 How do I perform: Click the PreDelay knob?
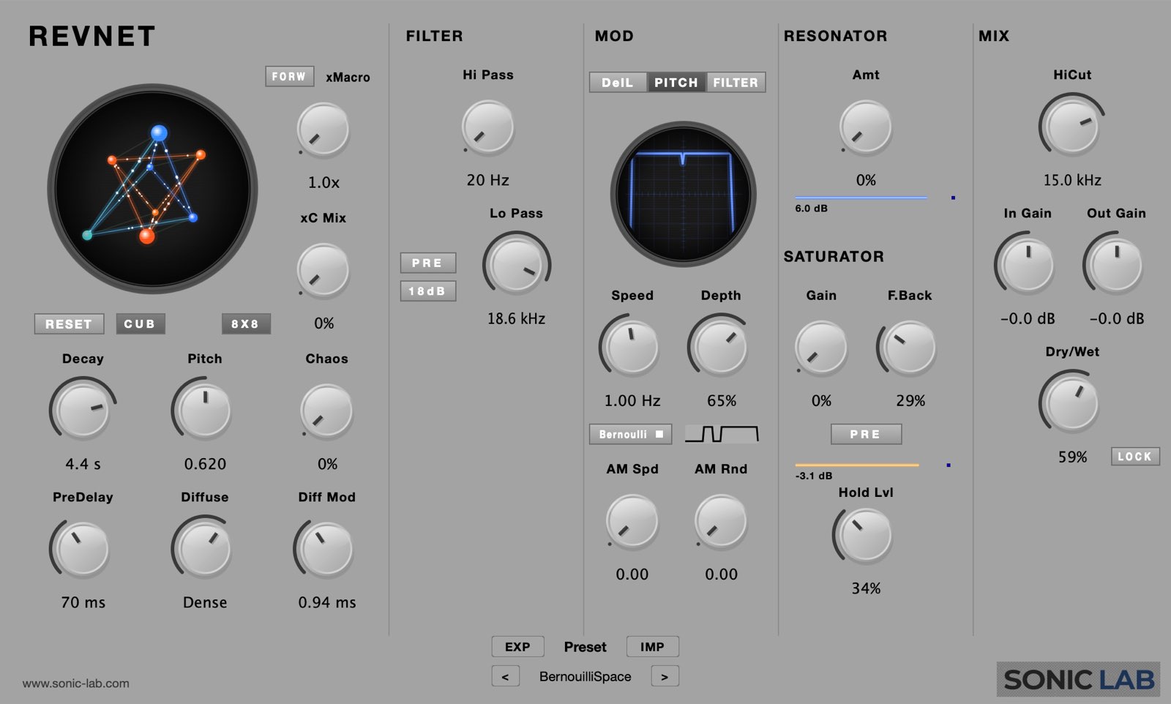click(x=83, y=549)
